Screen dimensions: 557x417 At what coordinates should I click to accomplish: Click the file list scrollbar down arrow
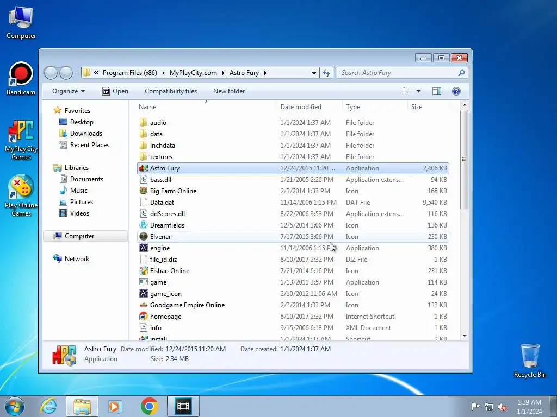click(x=465, y=336)
